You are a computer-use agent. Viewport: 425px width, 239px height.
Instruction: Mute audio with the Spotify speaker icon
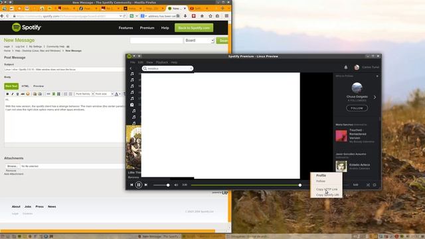(x=176, y=185)
